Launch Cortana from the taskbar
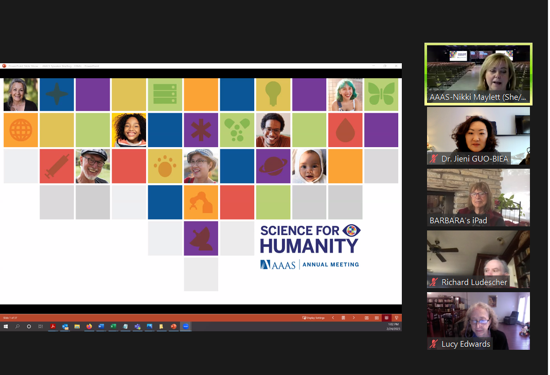Screen dimensions: 550x375 (x=29, y=327)
